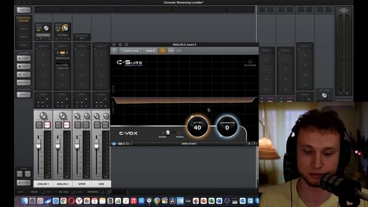The width and height of the screenshot is (368, 207).
Task: Open the Console SETTINGS button
Action: [x=24, y=183]
